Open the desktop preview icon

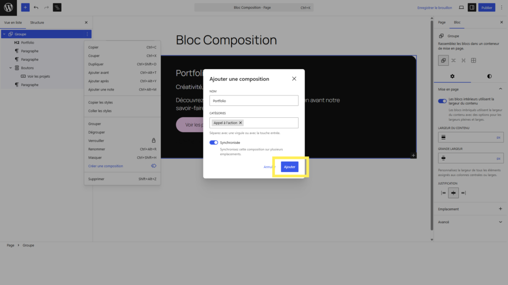tap(461, 7)
